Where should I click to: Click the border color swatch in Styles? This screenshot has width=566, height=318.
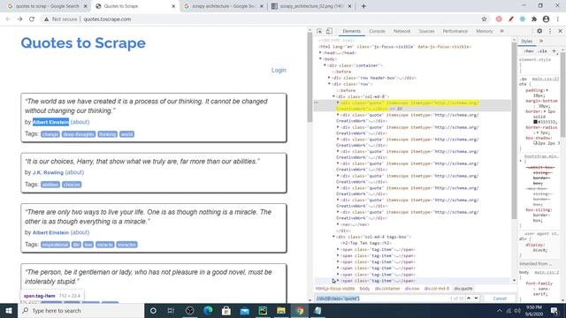[536, 122]
